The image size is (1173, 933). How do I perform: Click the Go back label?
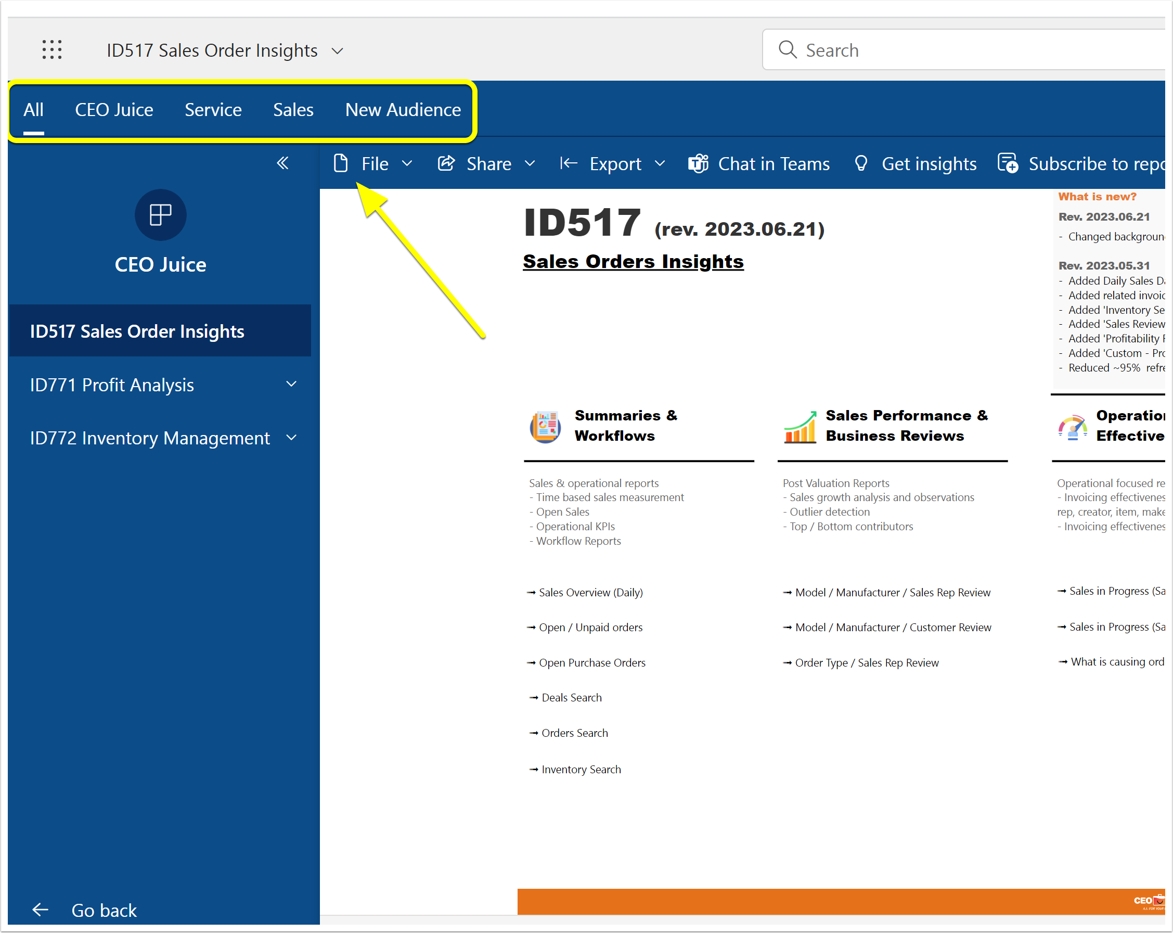[x=104, y=910]
